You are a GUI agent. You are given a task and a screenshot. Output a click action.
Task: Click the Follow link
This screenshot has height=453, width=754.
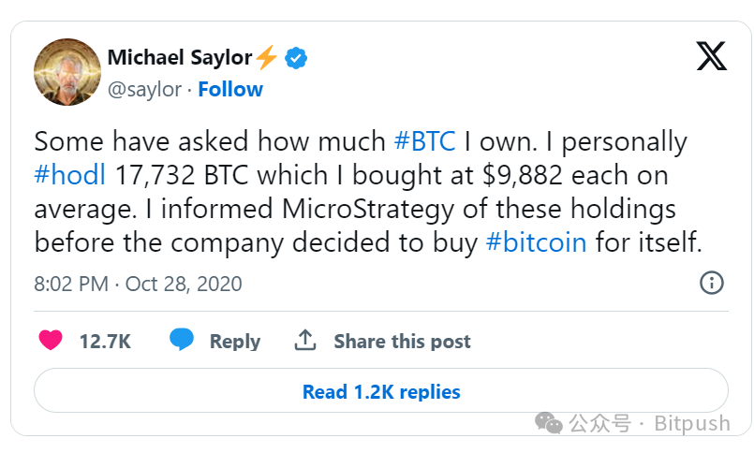click(x=230, y=90)
